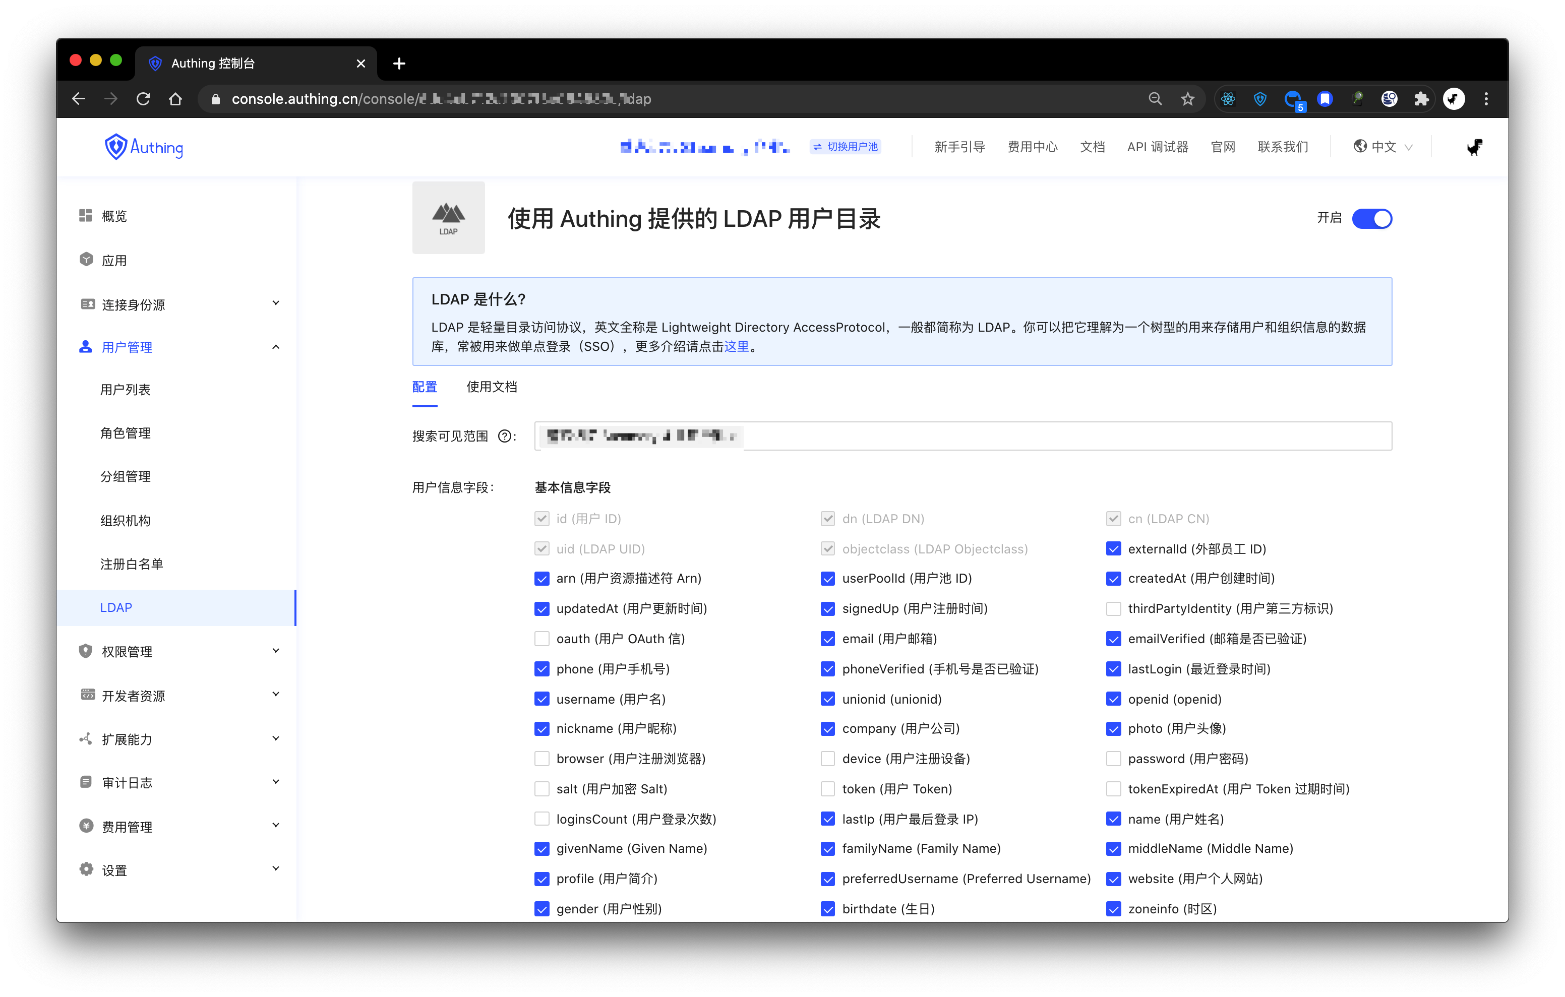Switch to the 使用文档 tab
Screen dimensions: 1565x997
[492, 388]
